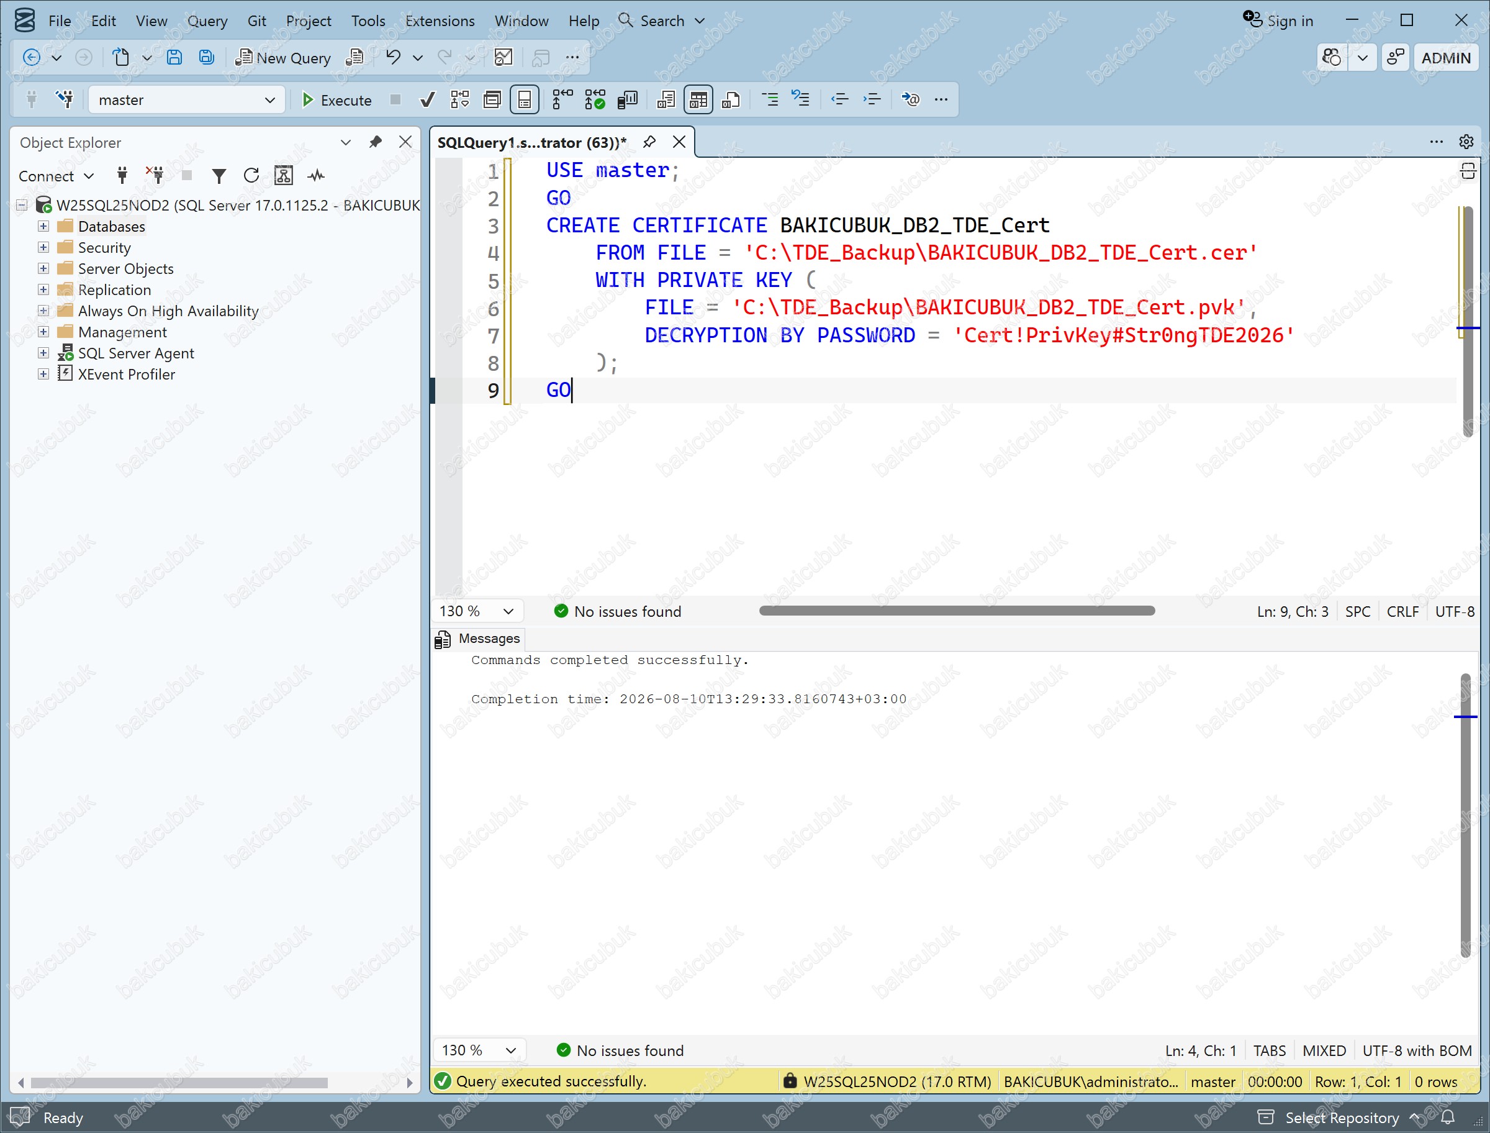The height and width of the screenshot is (1133, 1490).
Task: Parse query using the checkmark icon
Action: point(427,100)
